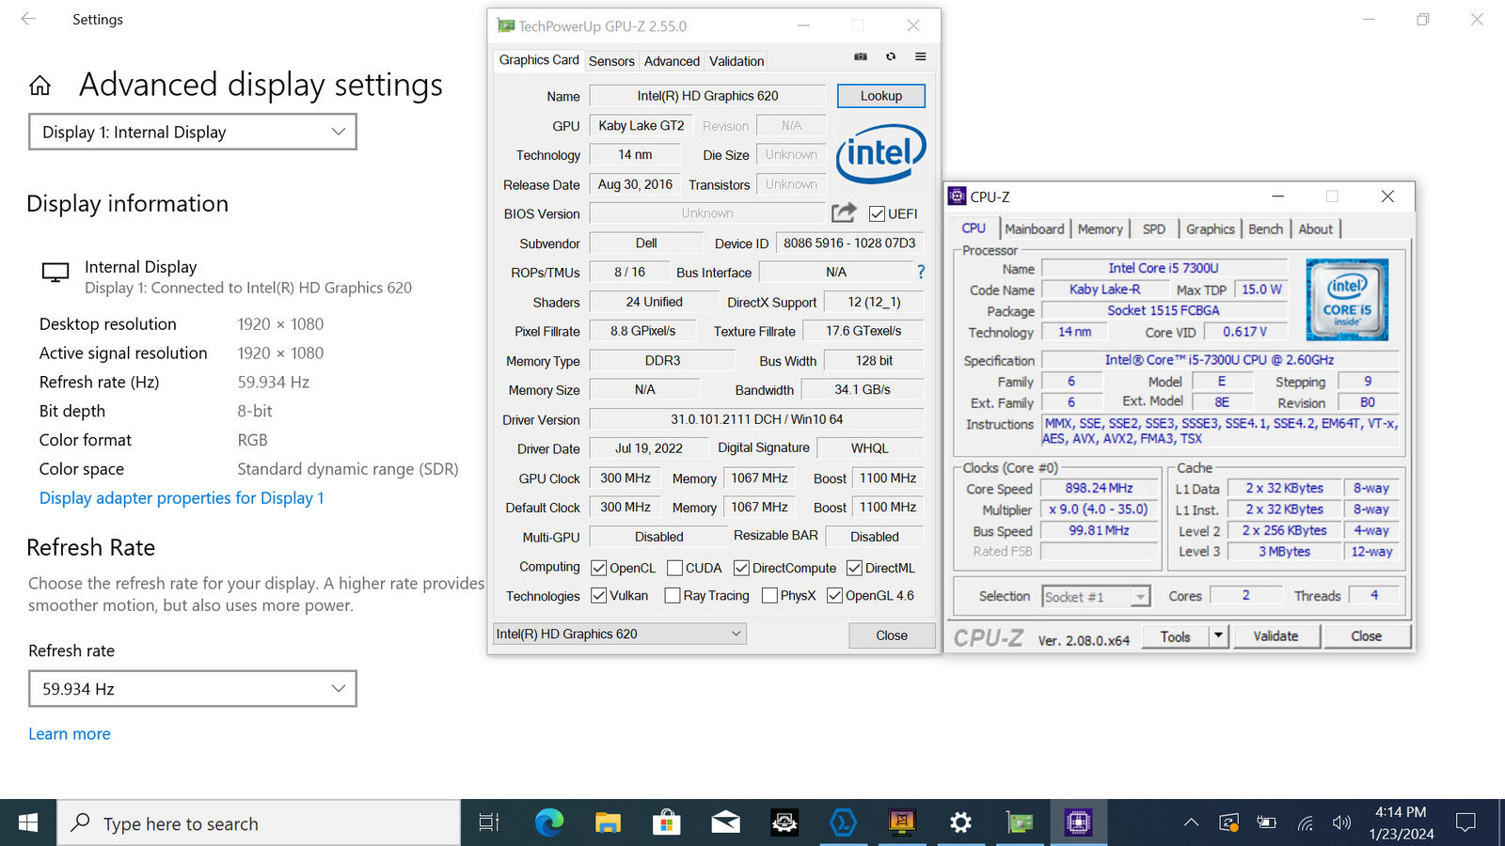Click the GPU-Z refresh icon

click(891, 56)
